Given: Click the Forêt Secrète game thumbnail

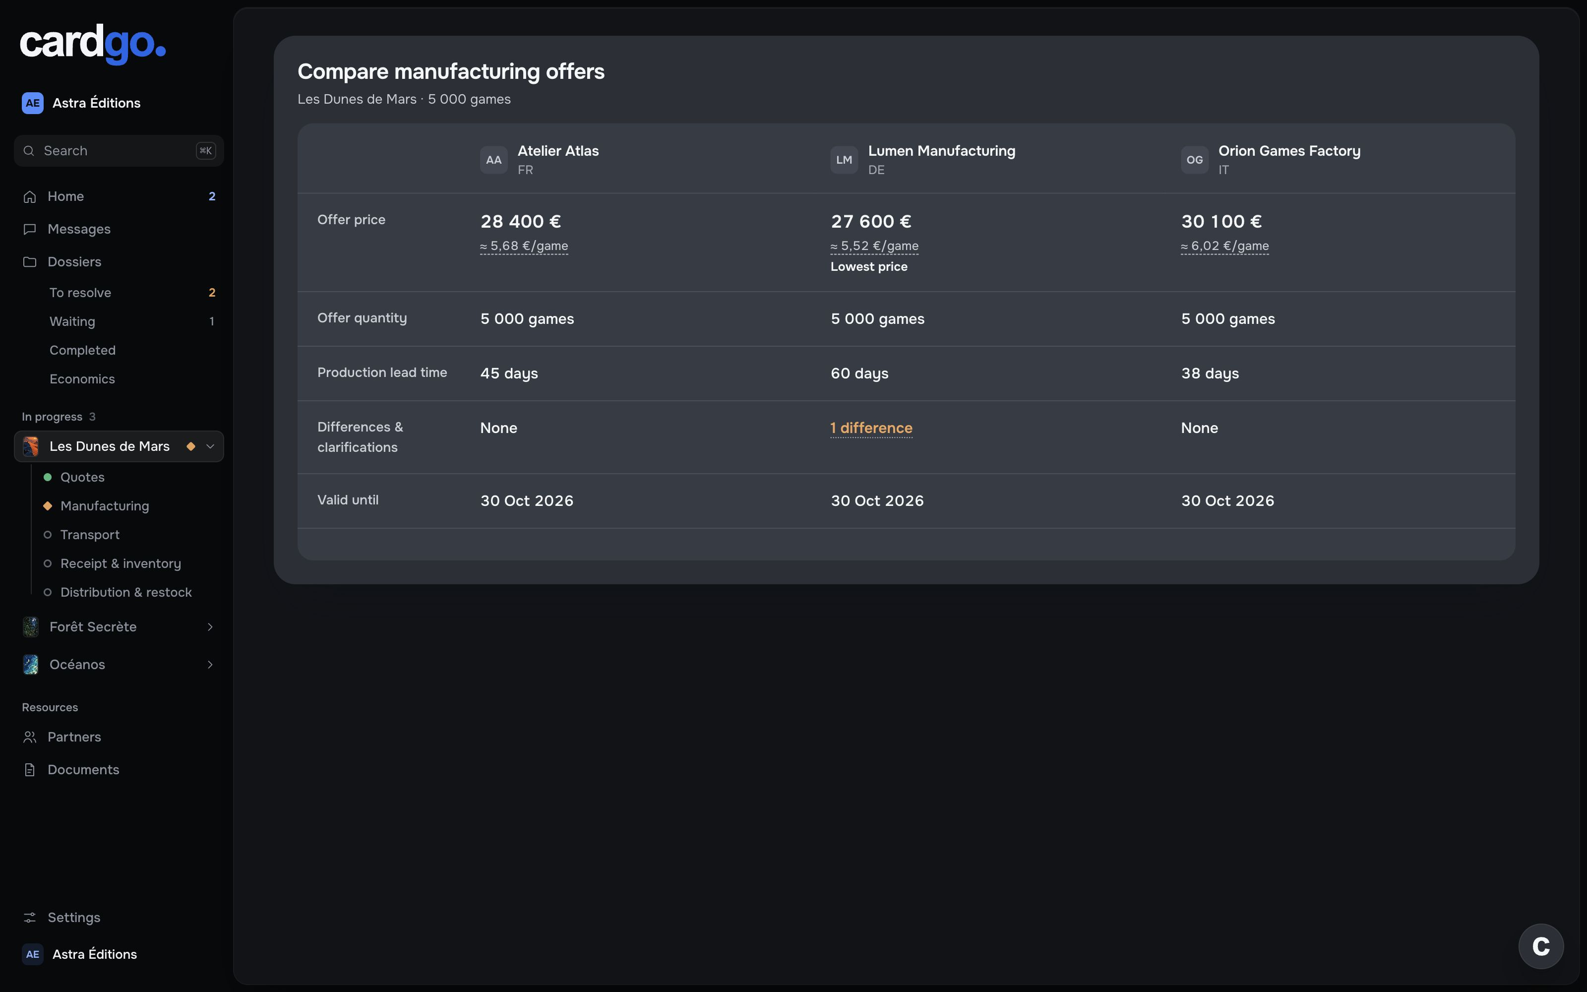Looking at the screenshot, I should pos(31,627).
